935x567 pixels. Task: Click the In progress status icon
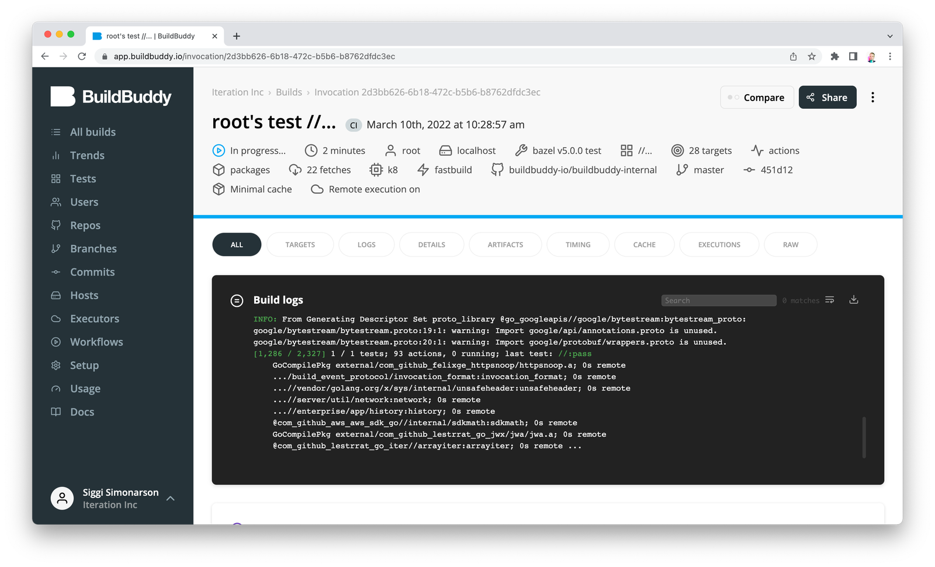click(219, 151)
